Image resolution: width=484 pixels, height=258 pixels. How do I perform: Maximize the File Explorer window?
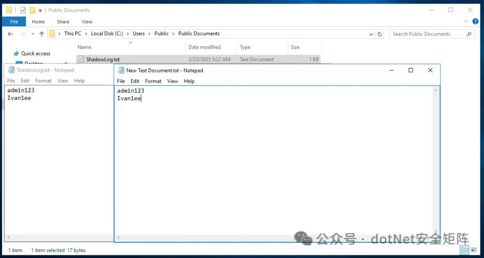(x=451, y=10)
